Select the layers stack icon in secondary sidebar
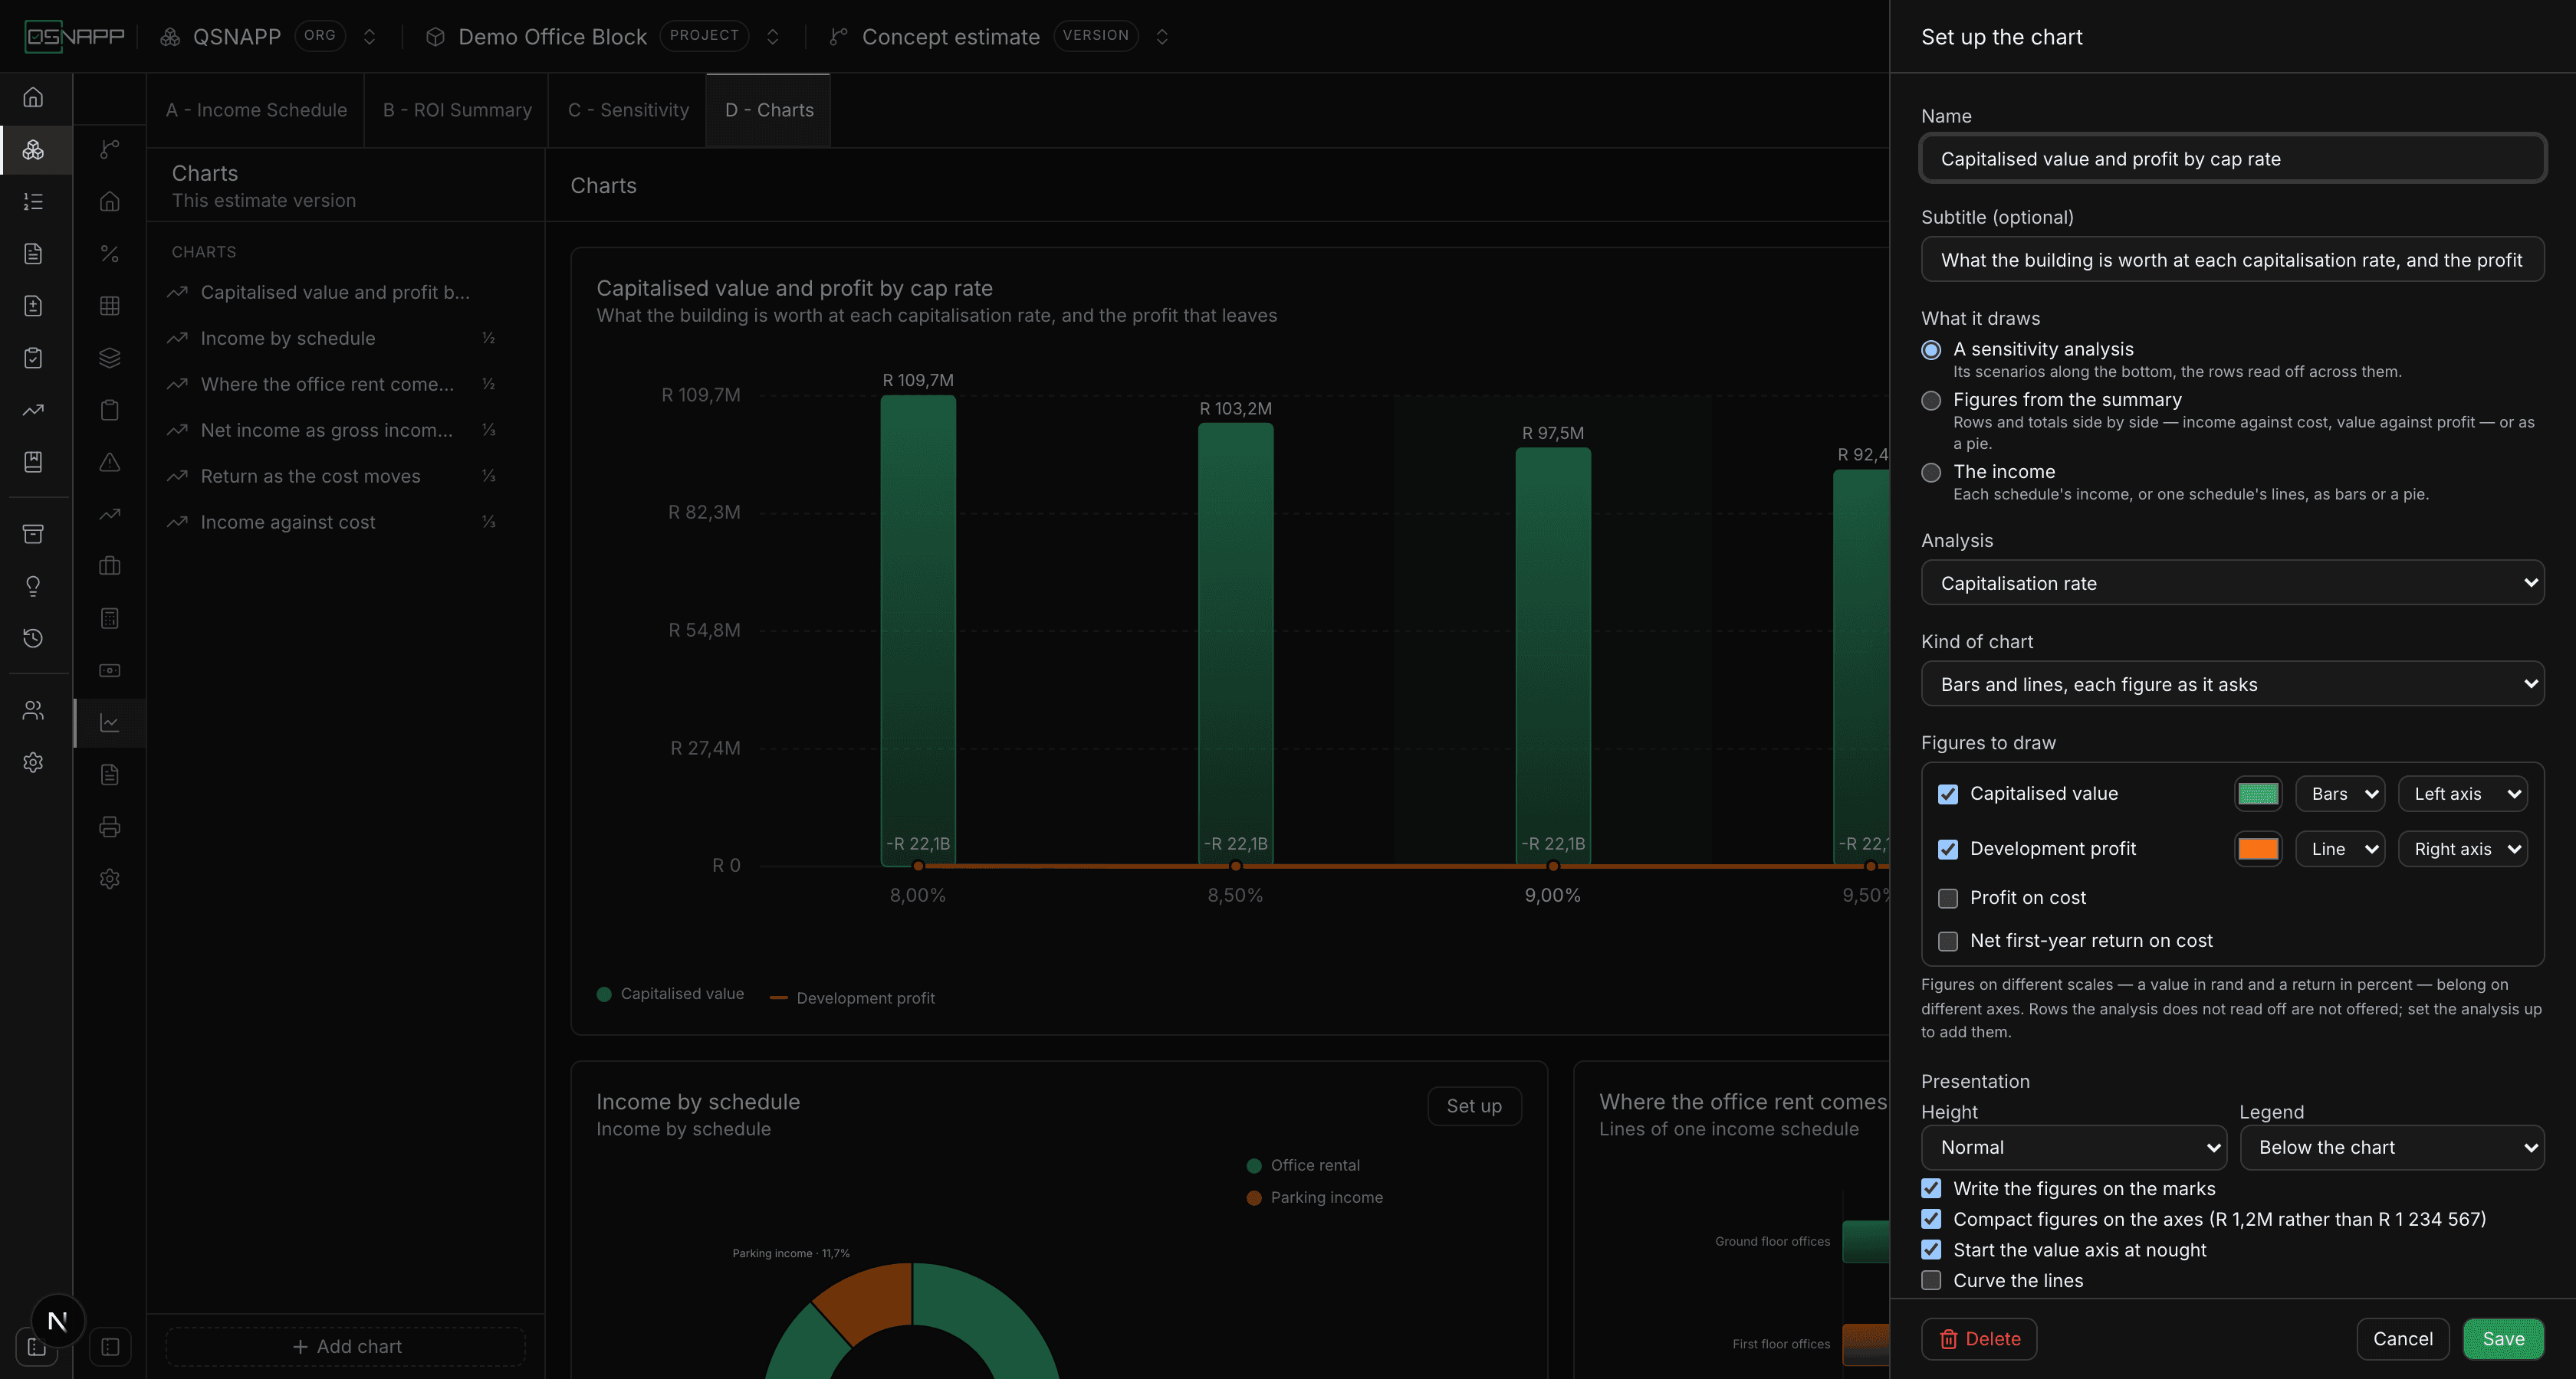The width and height of the screenshot is (2576, 1379). point(110,358)
